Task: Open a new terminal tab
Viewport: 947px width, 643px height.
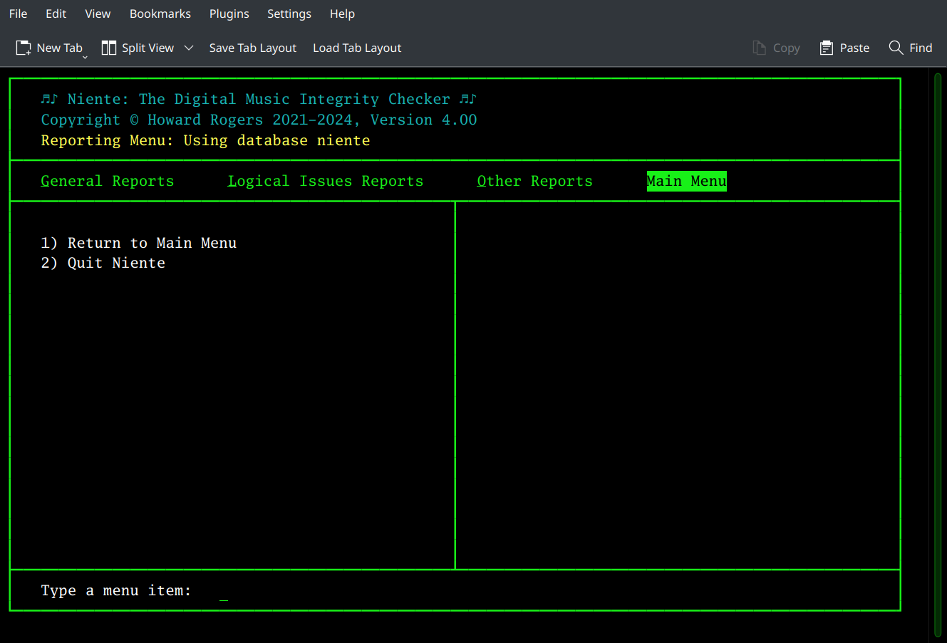Action: (x=50, y=48)
